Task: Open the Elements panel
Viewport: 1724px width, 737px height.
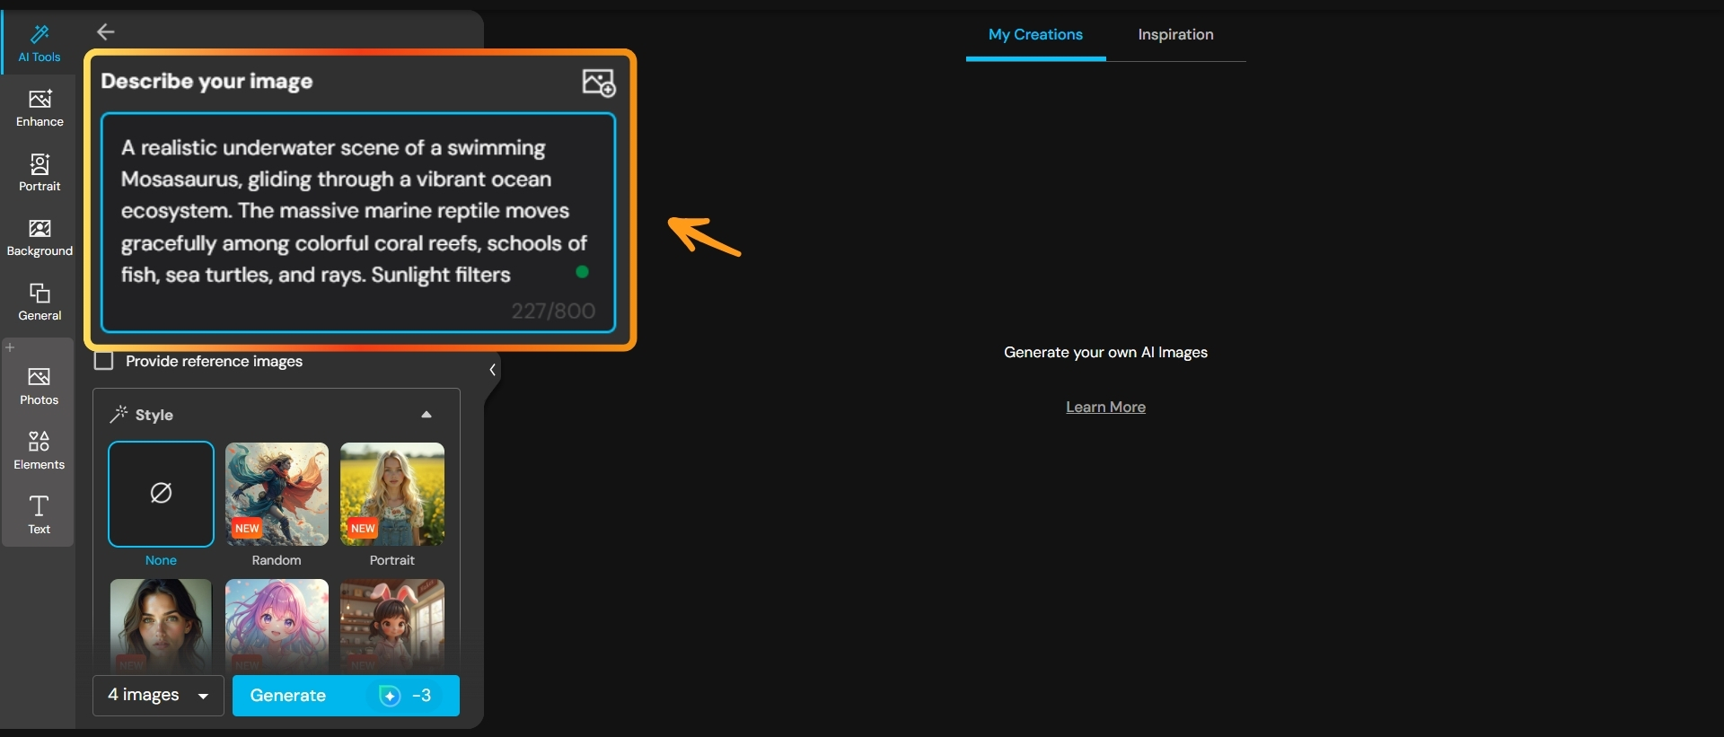Action: point(40,451)
